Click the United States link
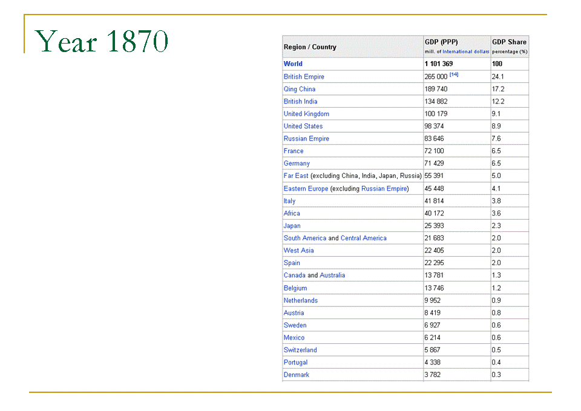Image resolution: width=581 pixels, height=411 pixels. pyautogui.click(x=303, y=127)
